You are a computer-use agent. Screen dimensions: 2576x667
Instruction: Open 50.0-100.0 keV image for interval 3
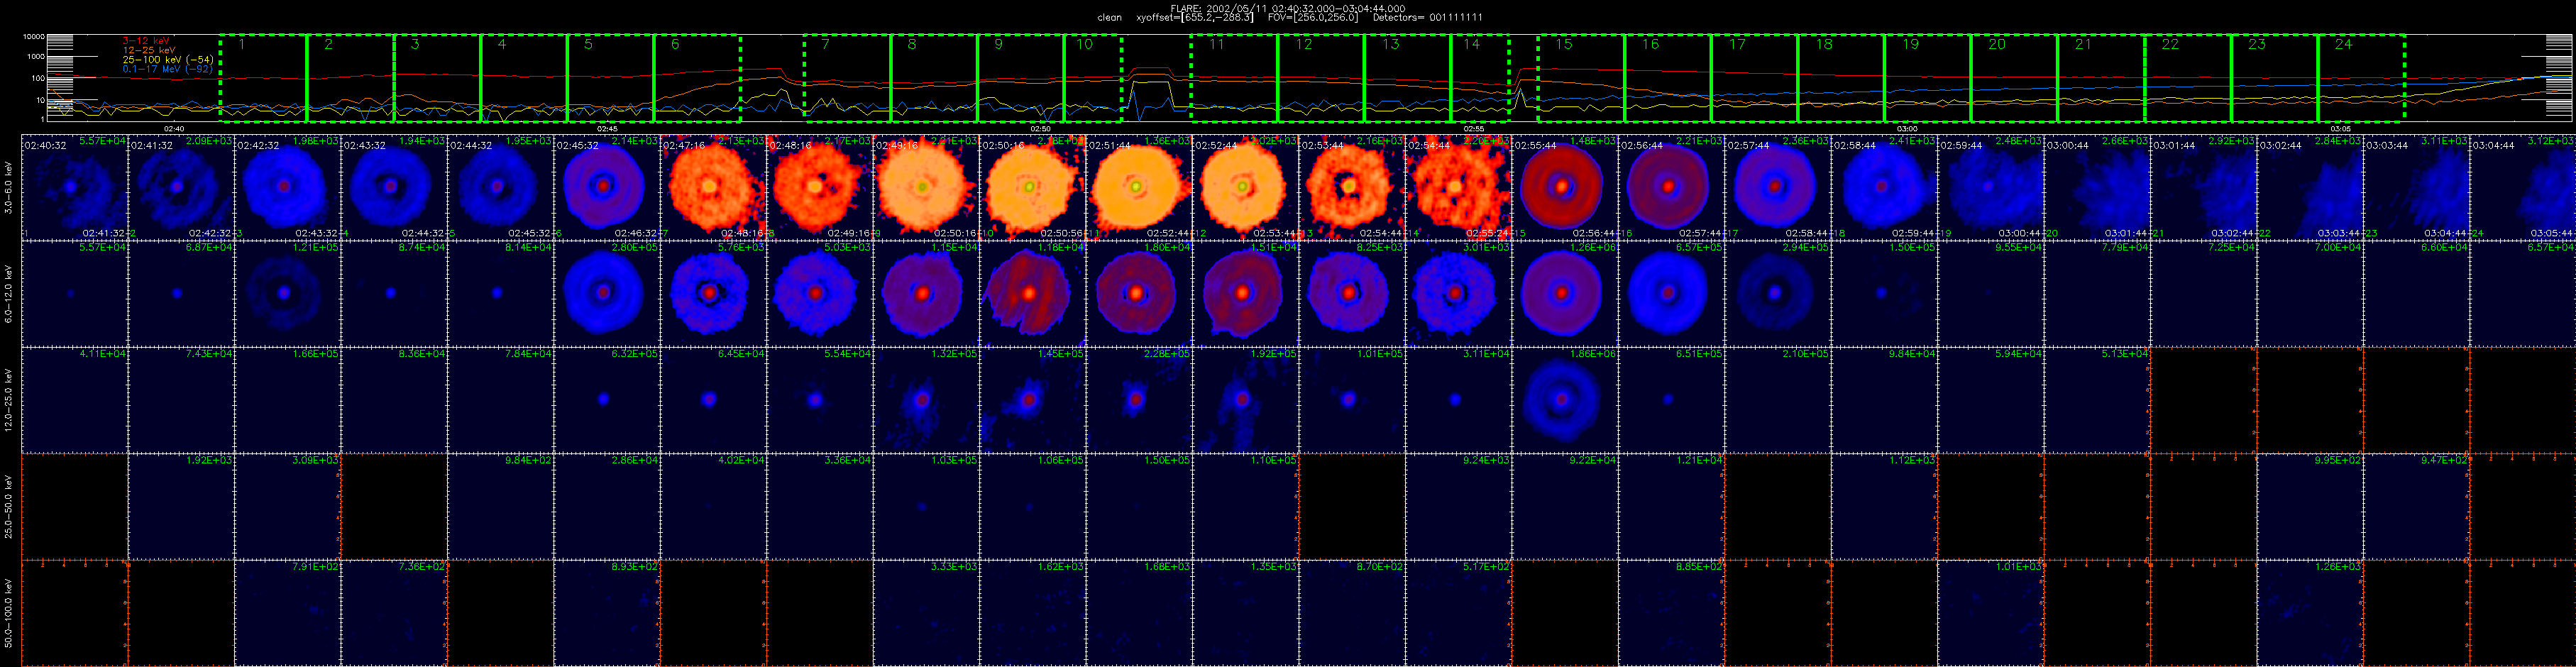pos(287,613)
